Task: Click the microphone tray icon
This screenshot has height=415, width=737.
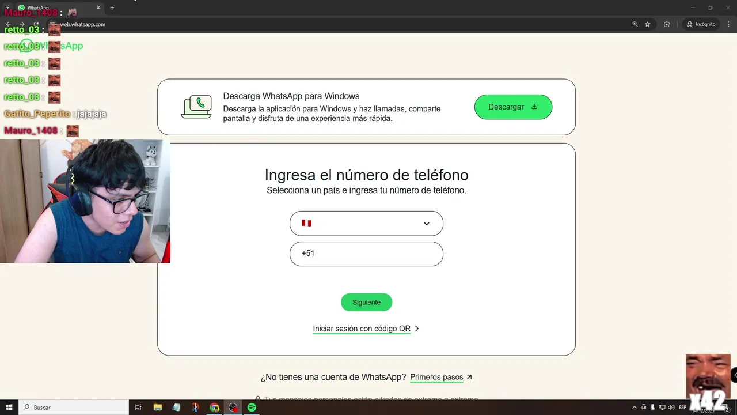Action: click(653, 408)
